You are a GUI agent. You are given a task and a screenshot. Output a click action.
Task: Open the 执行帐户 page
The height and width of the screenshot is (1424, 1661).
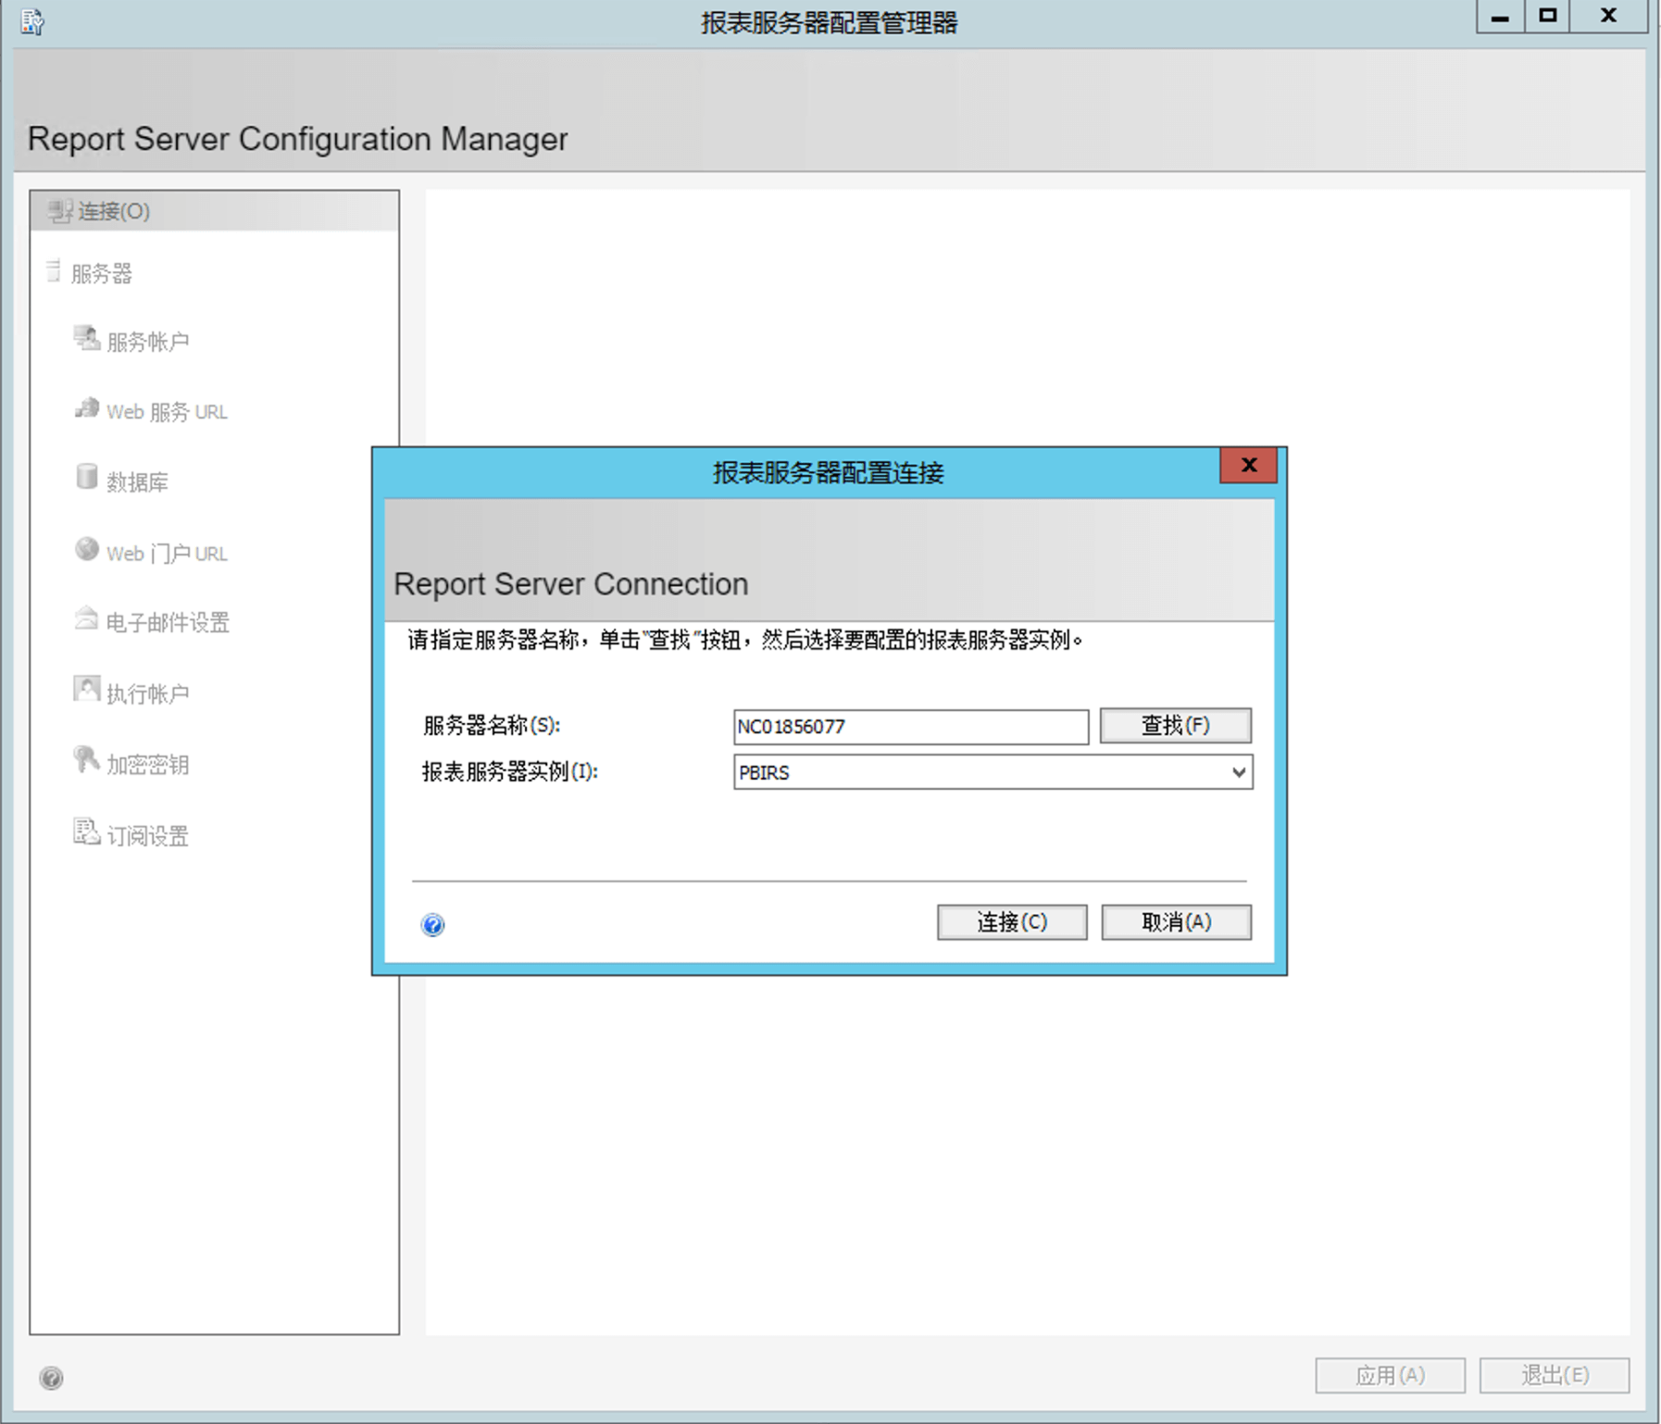tap(148, 693)
